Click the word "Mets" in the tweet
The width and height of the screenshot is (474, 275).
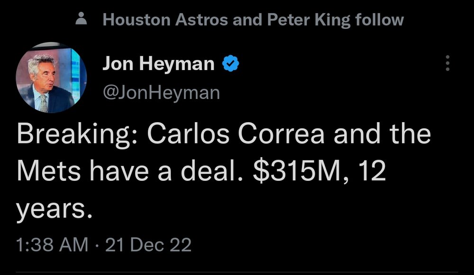click(x=47, y=171)
